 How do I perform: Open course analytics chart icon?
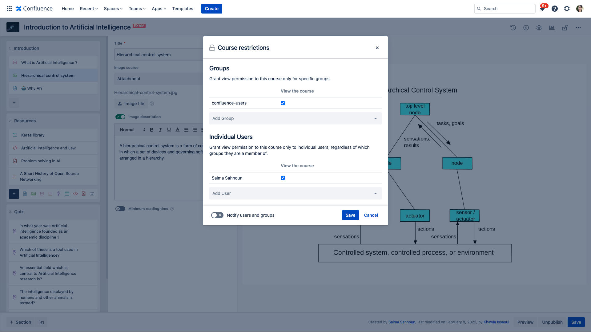coord(552,28)
